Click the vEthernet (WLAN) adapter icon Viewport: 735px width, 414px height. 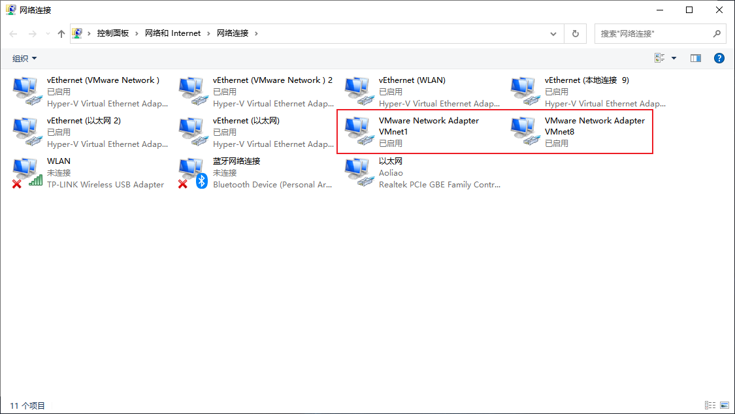pyautogui.click(x=358, y=91)
